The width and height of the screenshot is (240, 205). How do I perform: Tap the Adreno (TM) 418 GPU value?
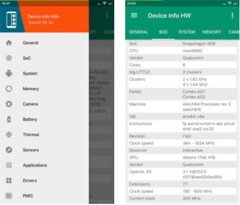pos(199,158)
